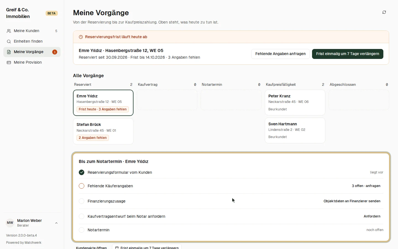
Task: Click the "Kaufvertrag" column header
Action: (148, 85)
